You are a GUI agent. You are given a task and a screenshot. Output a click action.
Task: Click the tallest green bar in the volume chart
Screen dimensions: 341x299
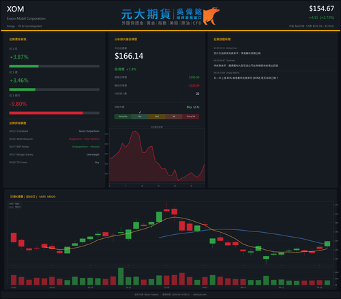pos(121,276)
